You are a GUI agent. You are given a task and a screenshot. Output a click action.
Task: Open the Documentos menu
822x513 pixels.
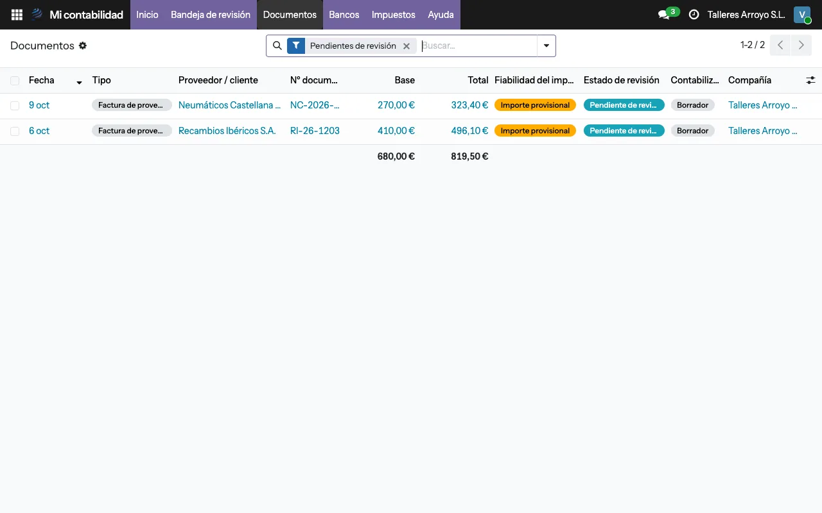pos(290,15)
